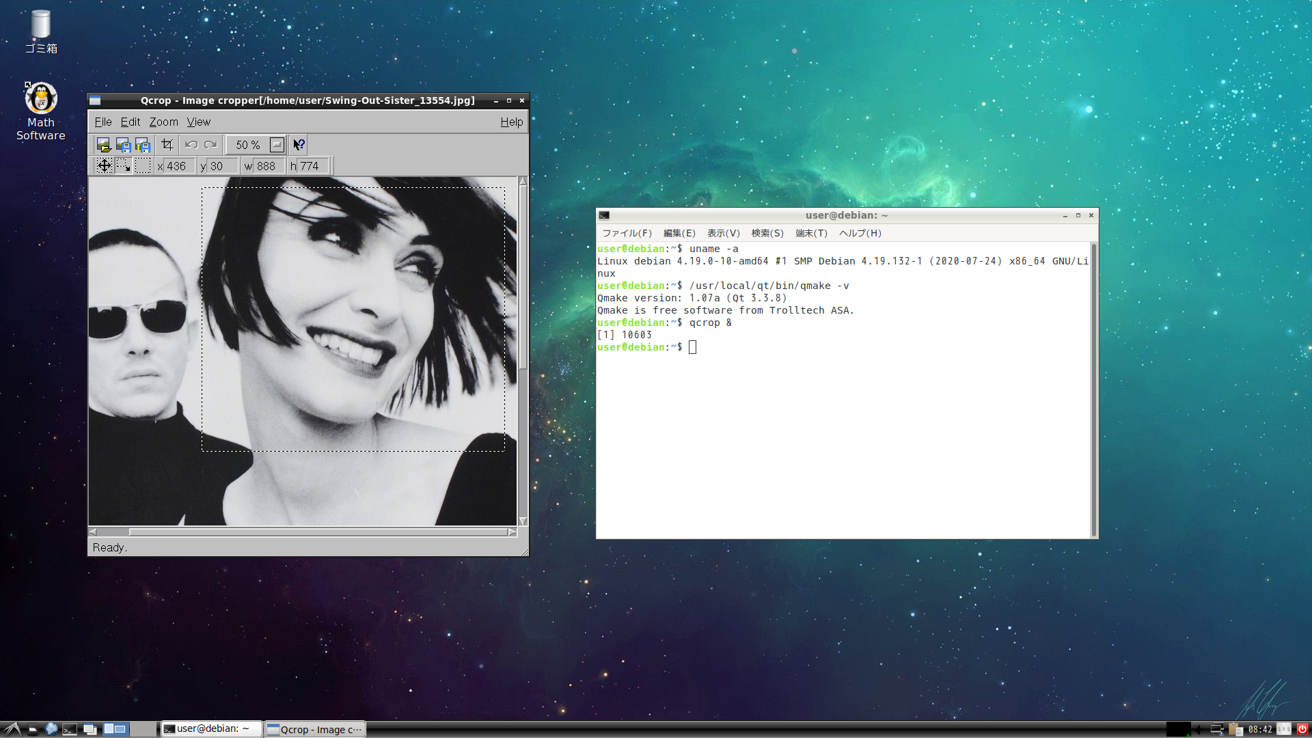
Task: Click the 'Qcrop - Image c…' taskbar button
Action: (x=315, y=729)
